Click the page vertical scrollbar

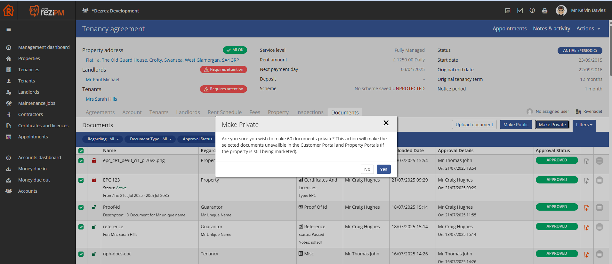610,51
